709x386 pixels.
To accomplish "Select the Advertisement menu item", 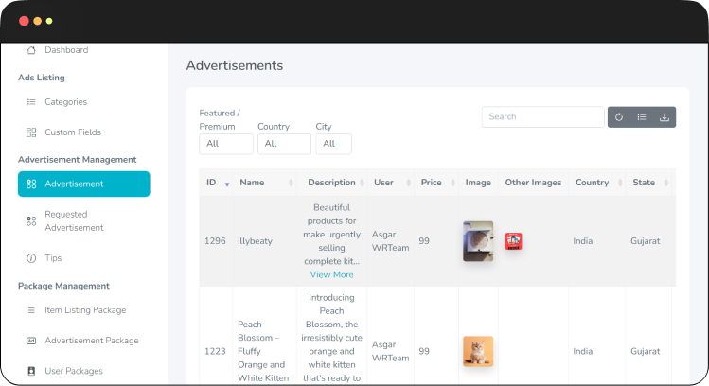I will tap(84, 184).
